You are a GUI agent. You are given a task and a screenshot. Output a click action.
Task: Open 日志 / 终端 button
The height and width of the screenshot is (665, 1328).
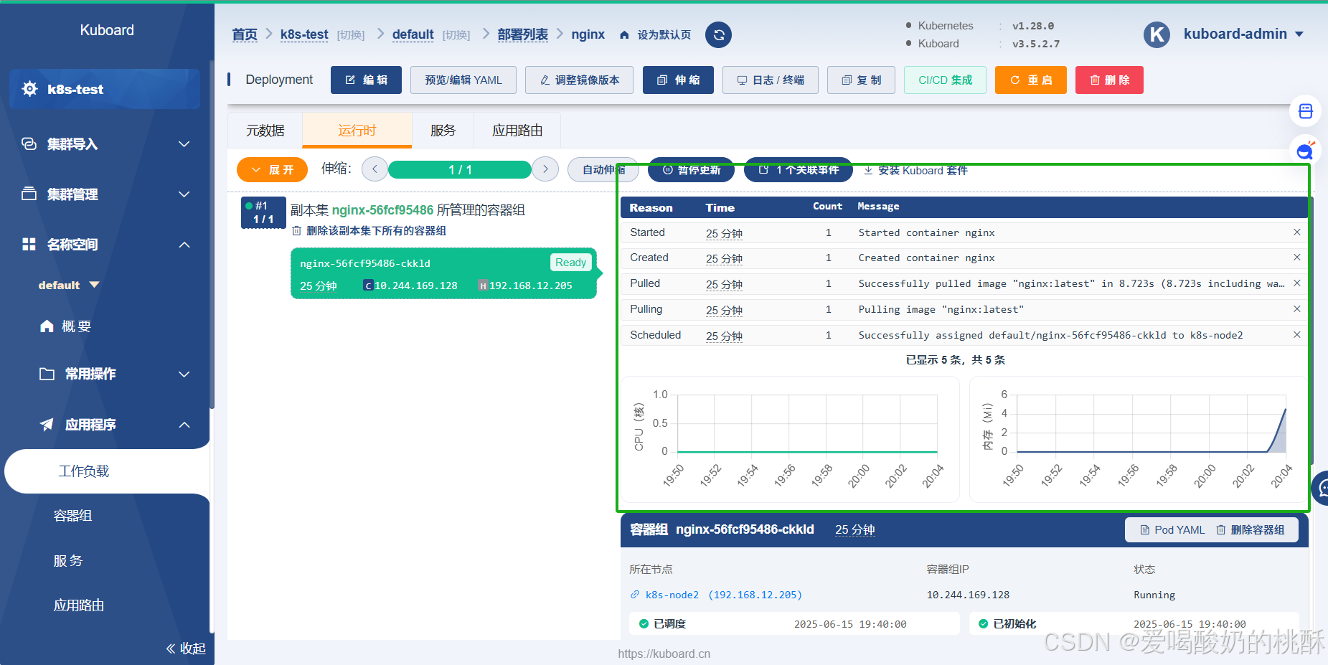click(x=771, y=80)
